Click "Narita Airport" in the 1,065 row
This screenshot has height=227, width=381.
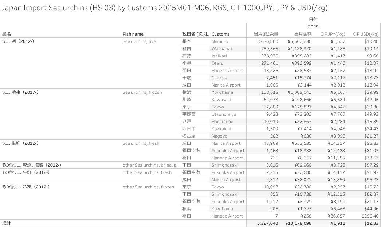tap(226, 85)
